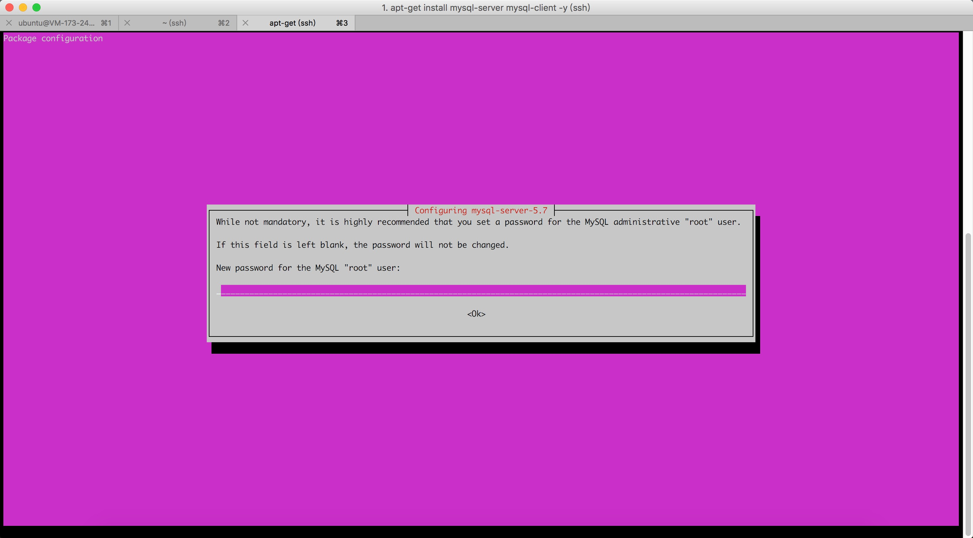Close the ~ (ssh) tab
This screenshot has height=538, width=973.
(x=127, y=23)
